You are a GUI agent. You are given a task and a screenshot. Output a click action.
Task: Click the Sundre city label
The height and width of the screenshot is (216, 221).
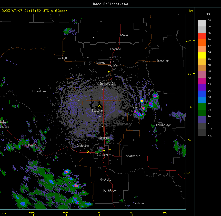tap(75, 100)
